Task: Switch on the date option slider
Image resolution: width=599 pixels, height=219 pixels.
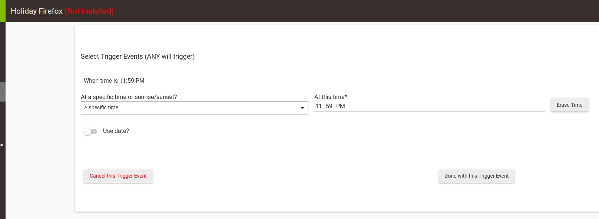Action: (x=90, y=131)
